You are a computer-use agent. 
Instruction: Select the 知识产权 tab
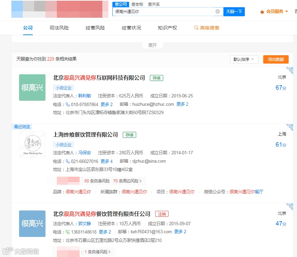coord(168,28)
